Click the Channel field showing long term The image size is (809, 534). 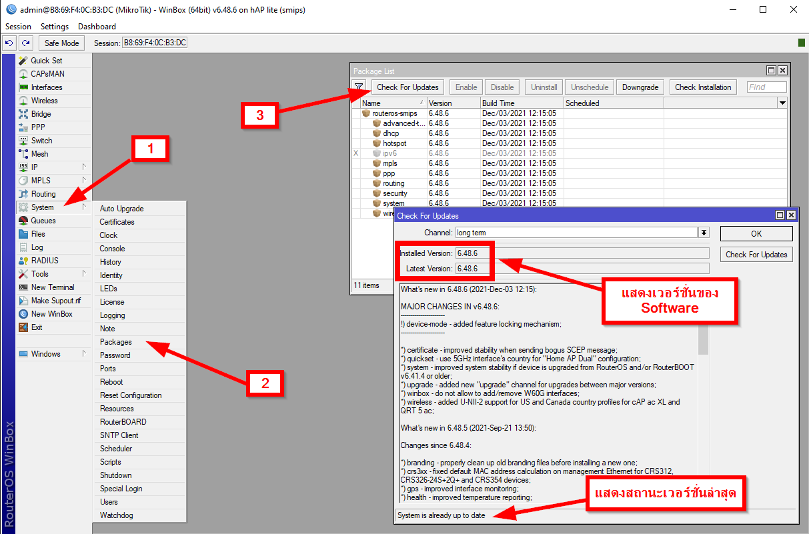click(x=576, y=233)
